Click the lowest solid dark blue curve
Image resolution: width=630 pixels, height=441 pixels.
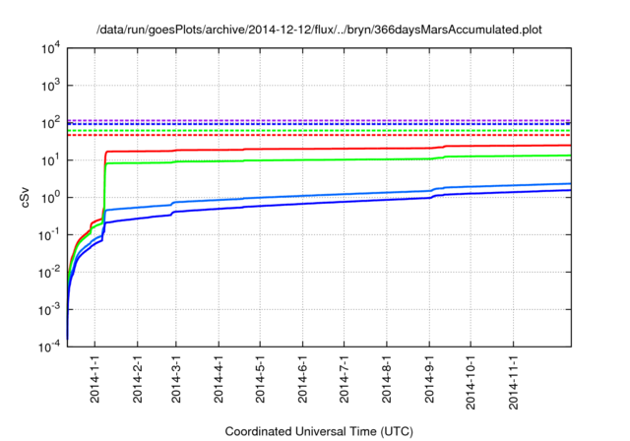(x=345, y=204)
